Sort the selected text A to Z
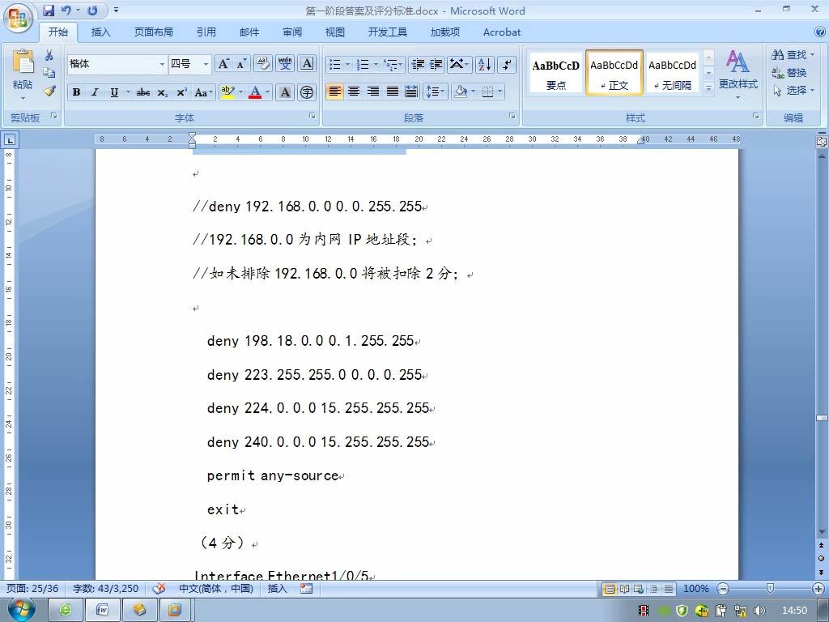The height and width of the screenshot is (622, 829). point(484,64)
